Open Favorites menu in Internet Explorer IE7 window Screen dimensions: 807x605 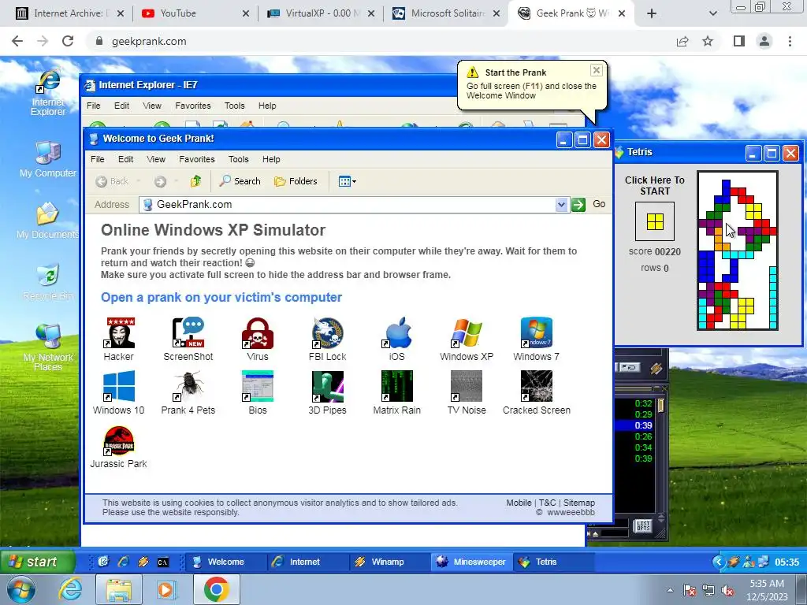tap(193, 106)
